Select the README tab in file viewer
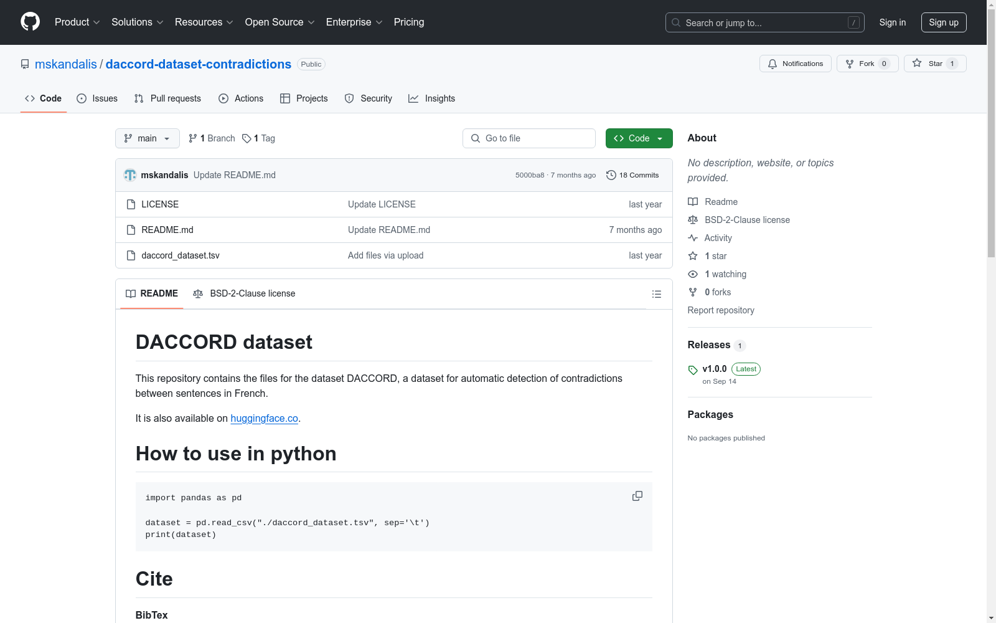996x623 pixels. point(152,293)
